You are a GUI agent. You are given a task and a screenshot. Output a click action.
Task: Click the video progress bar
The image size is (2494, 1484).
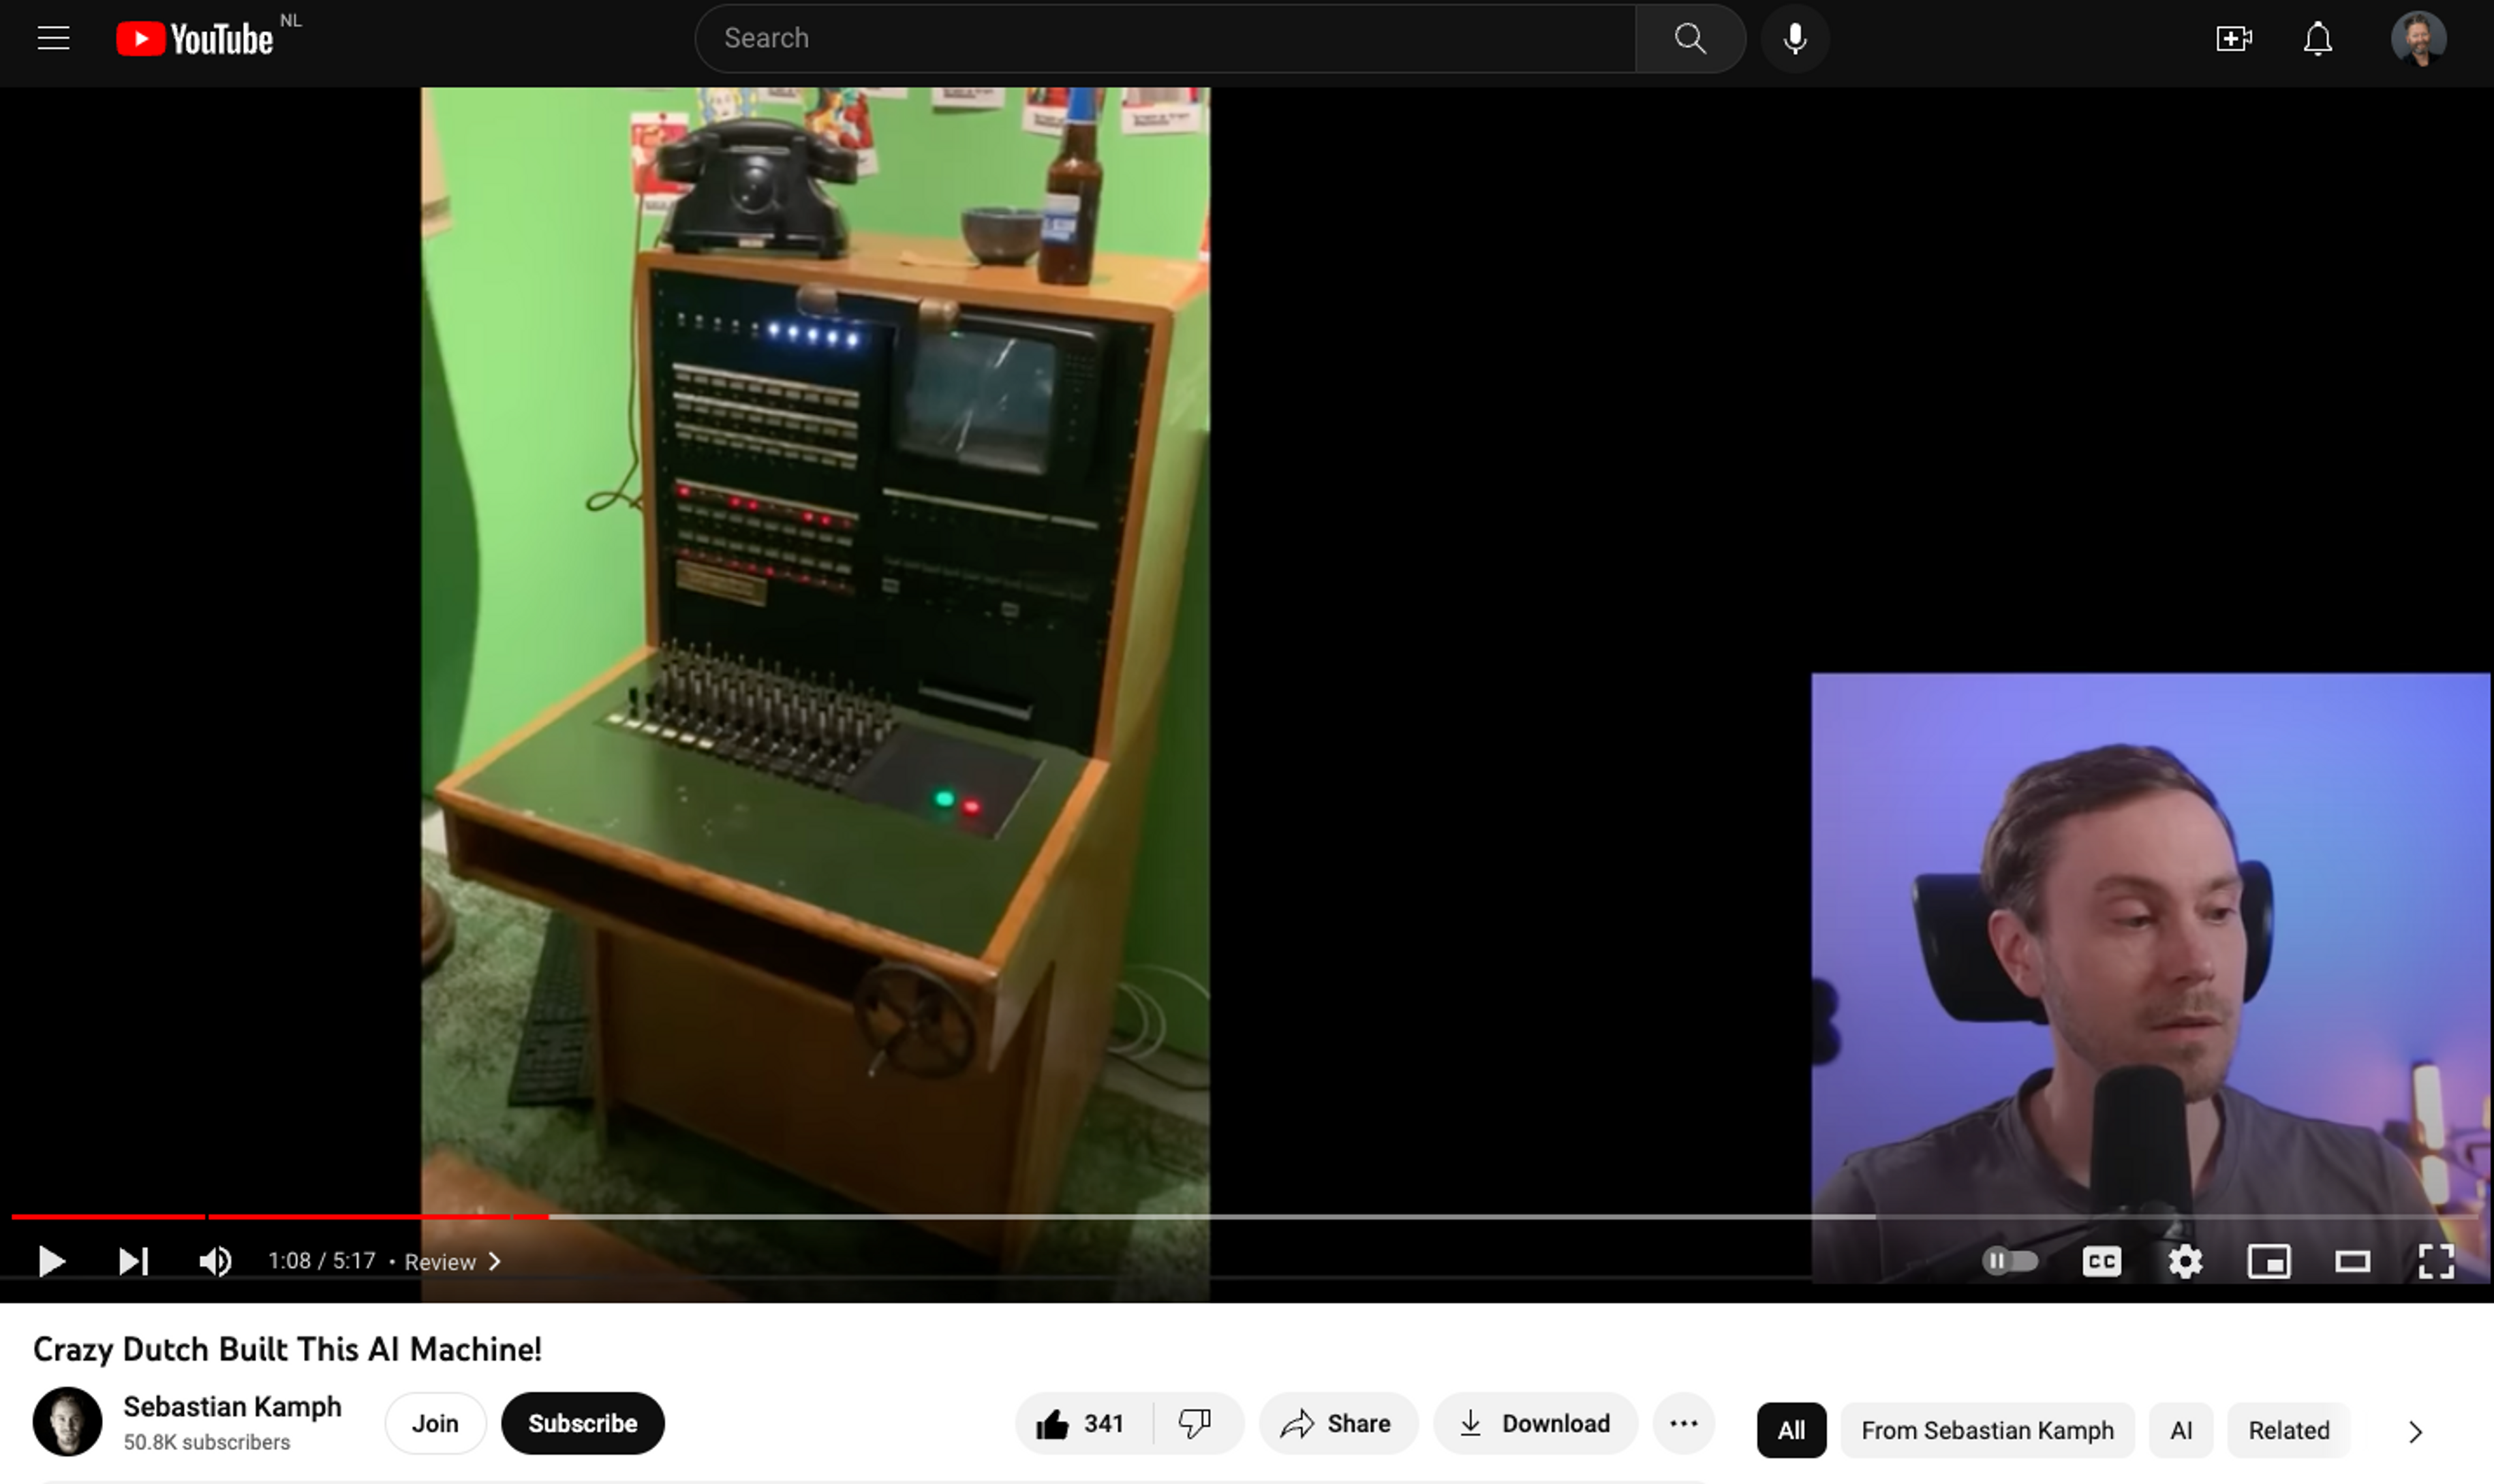[1200, 1216]
